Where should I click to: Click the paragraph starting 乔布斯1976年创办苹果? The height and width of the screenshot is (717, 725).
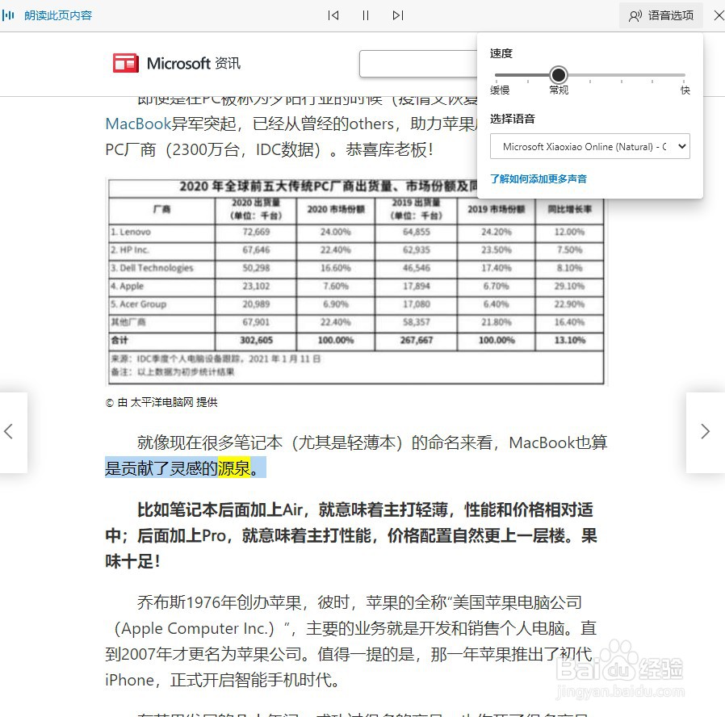coord(351,641)
